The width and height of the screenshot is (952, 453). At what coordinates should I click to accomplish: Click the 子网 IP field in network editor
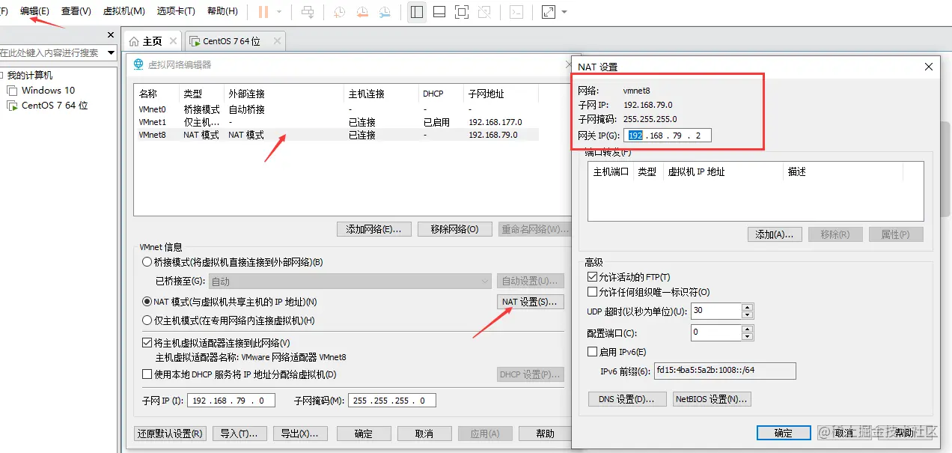pos(231,401)
